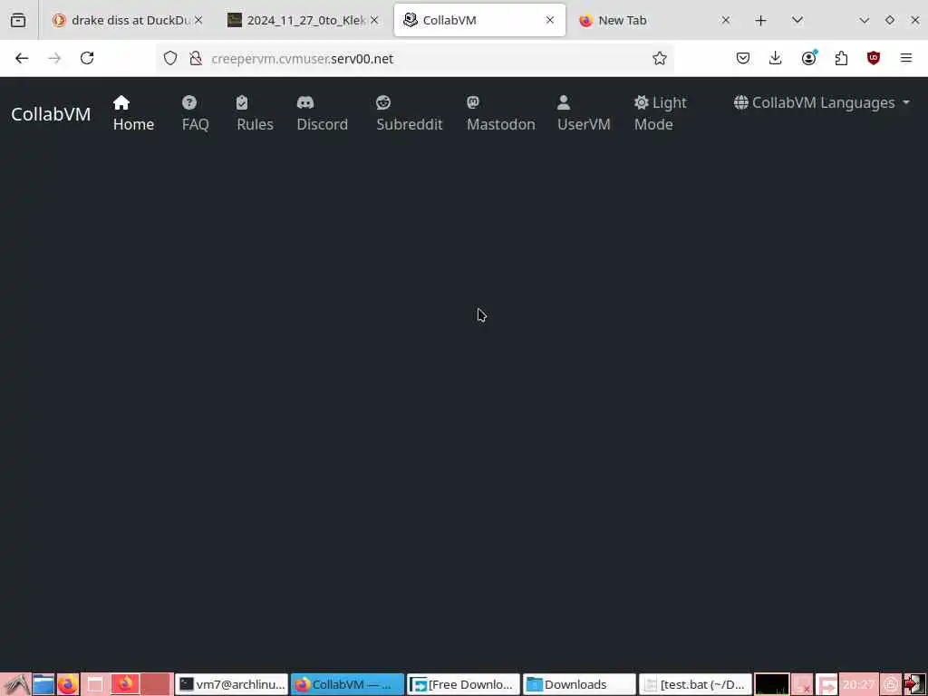Close the CollabVM tab

click(550, 20)
